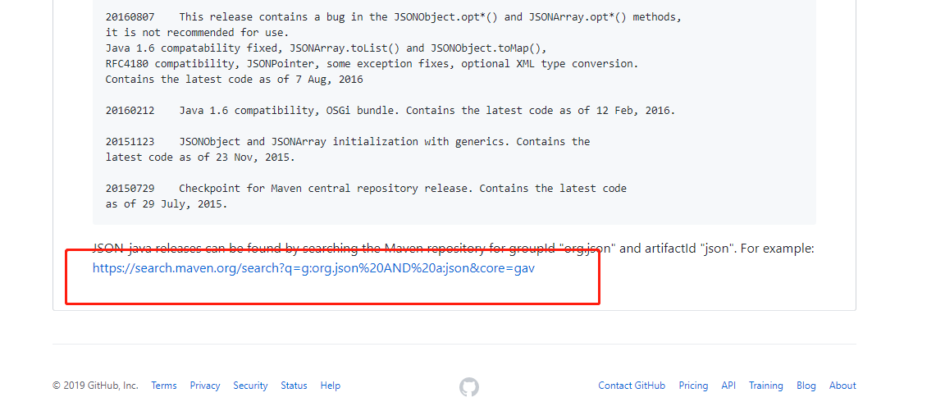The height and width of the screenshot is (420, 945).
Task: Open the search.maven.org org.json search link
Action: pos(313,268)
